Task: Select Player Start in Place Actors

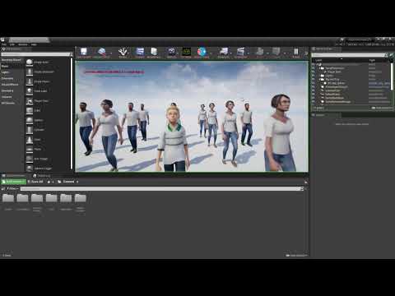Action: (x=48, y=101)
